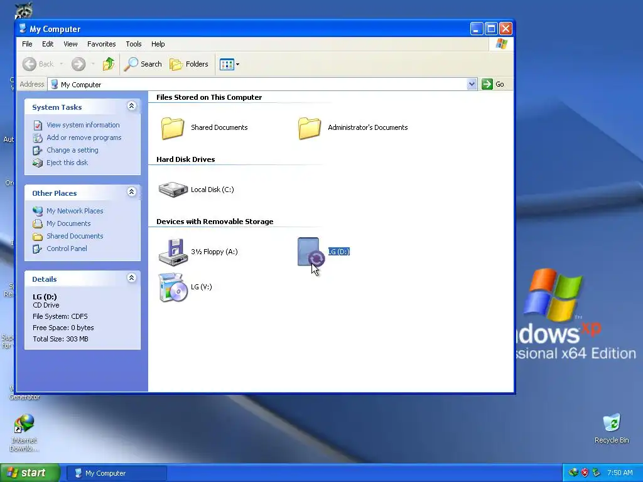Click the Change a setting icon
643x482 pixels.
[38, 151]
